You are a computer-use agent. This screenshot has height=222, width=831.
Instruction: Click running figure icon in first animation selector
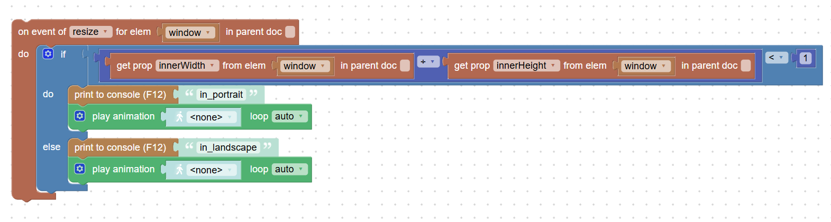pos(180,117)
